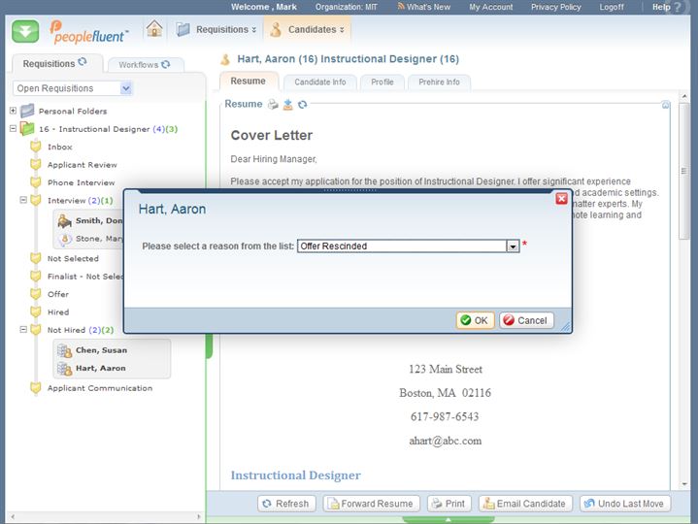698x524 pixels.
Task: Switch to the Candidate Info tab
Action: pyautogui.click(x=319, y=82)
